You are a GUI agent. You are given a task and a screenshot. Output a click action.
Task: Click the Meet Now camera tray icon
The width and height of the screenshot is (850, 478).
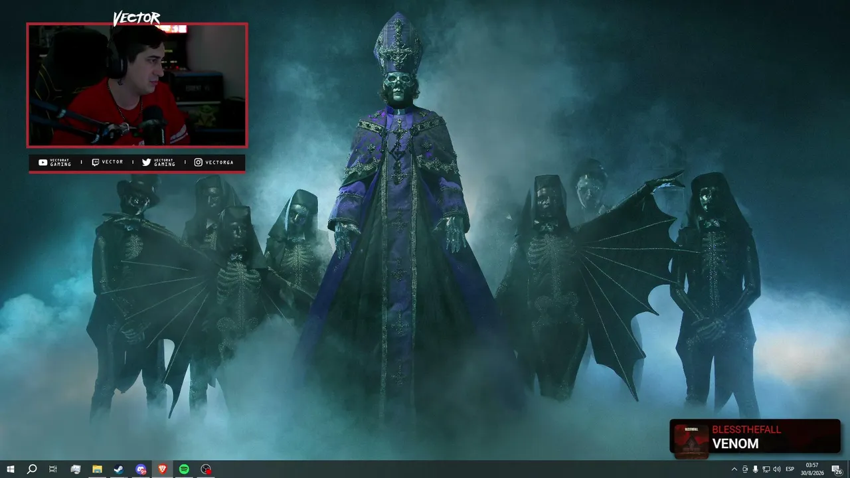[x=745, y=469]
